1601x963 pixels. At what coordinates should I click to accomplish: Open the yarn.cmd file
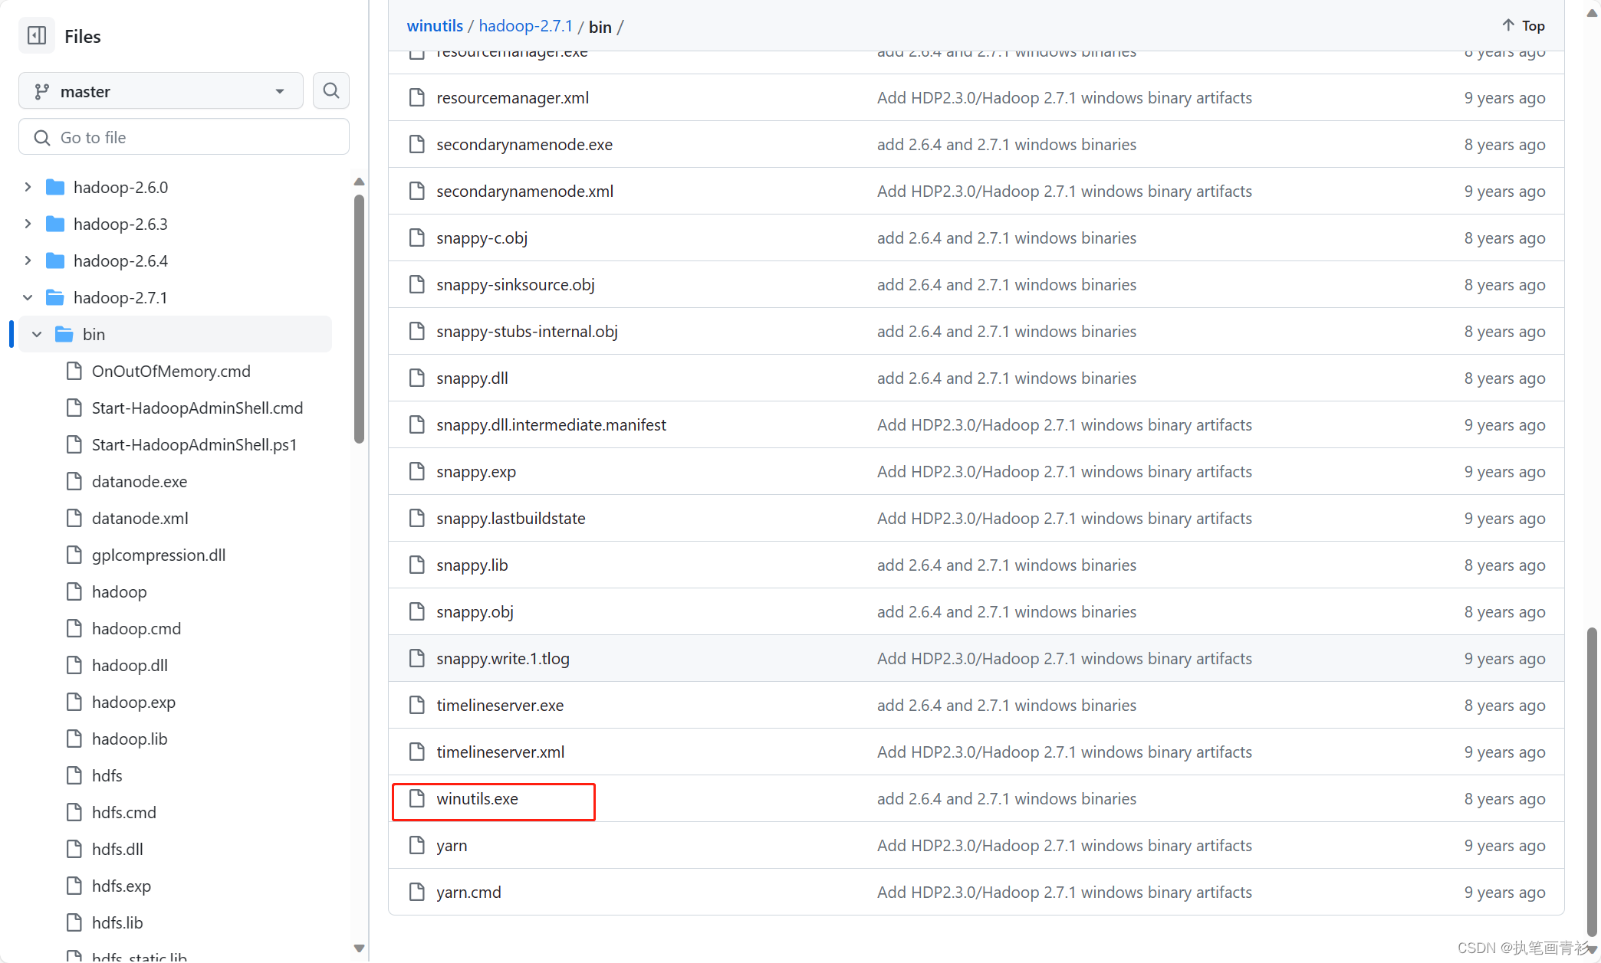click(x=468, y=892)
